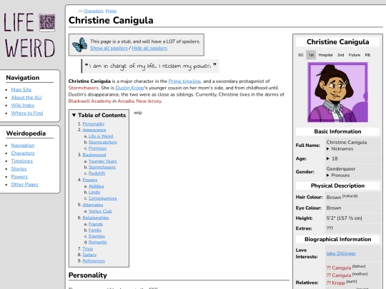Jump to Vortex Club subsection
This screenshot has width=386, height=289.
pyautogui.click(x=100, y=211)
